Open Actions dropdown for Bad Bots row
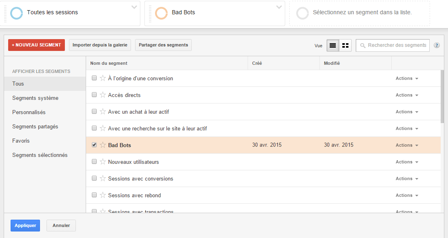This screenshot has width=448, height=238. pyautogui.click(x=407, y=145)
